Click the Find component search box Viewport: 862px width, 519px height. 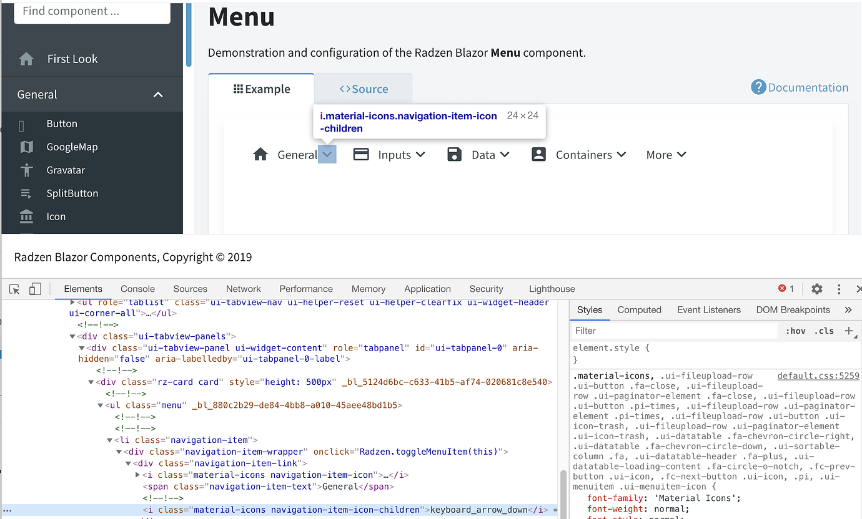(91, 11)
